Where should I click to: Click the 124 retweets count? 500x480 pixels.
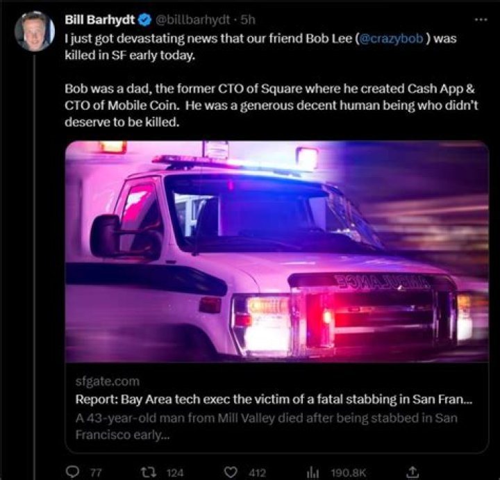coord(175,472)
